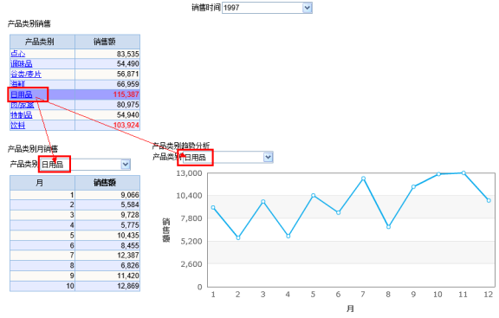
Task: Open the 销售时间 1997 dropdown arrow
Action: click(307, 8)
